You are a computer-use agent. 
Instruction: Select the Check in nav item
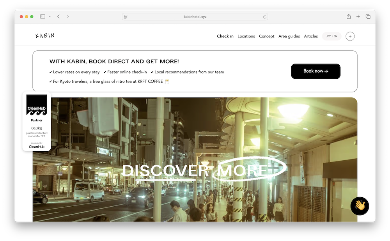[225, 36]
